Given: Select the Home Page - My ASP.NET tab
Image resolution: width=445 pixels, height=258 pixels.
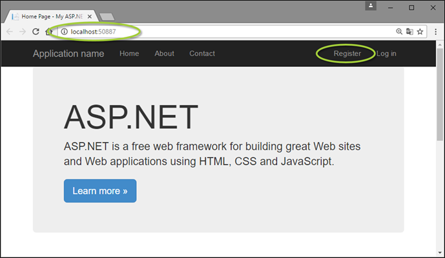Looking at the screenshot, I should pos(52,16).
